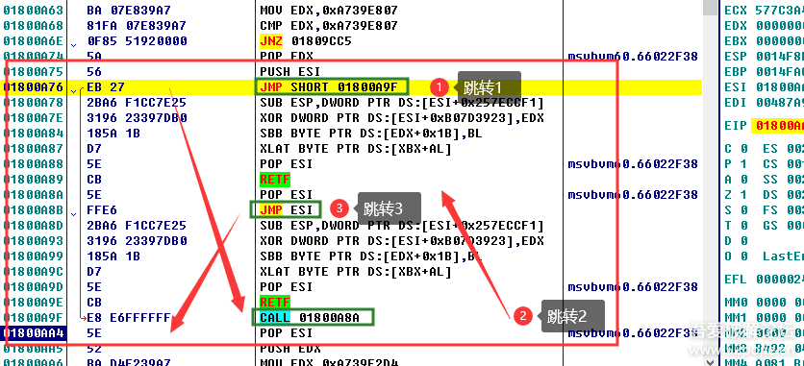Click address 01800A6E in the address column
This screenshot has height=366, width=804.
tap(33, 41)
